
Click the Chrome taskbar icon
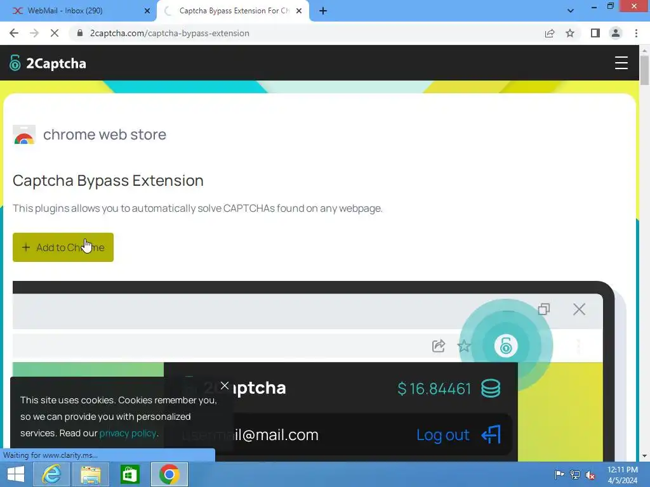(169, 474)
